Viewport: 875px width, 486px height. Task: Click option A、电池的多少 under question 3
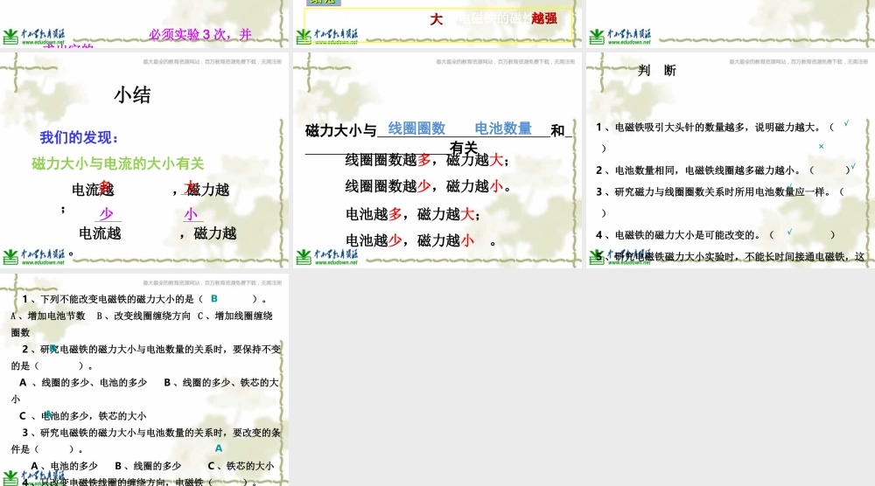click(64, 466)
